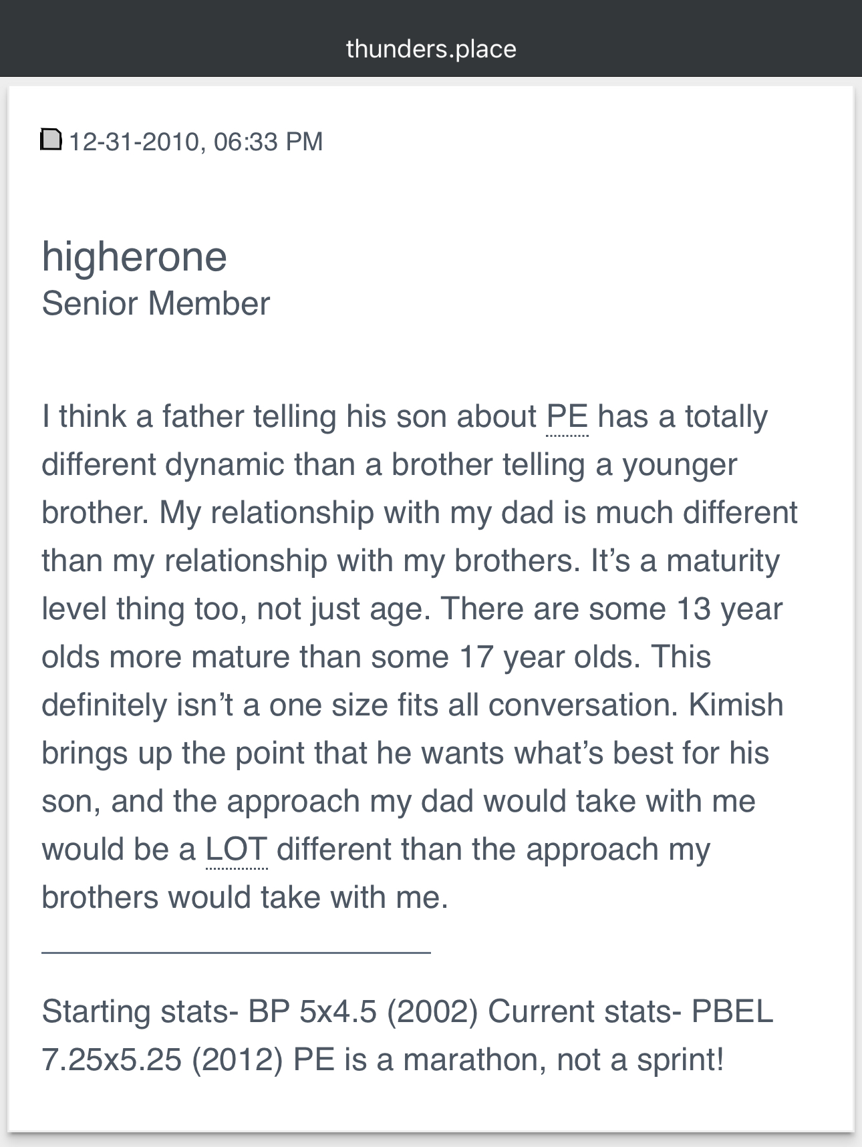Screen dimensions: 862x1147
Task: Click 'PE is a marathon, not a sprint!' text
Action: coord(509,1059)
